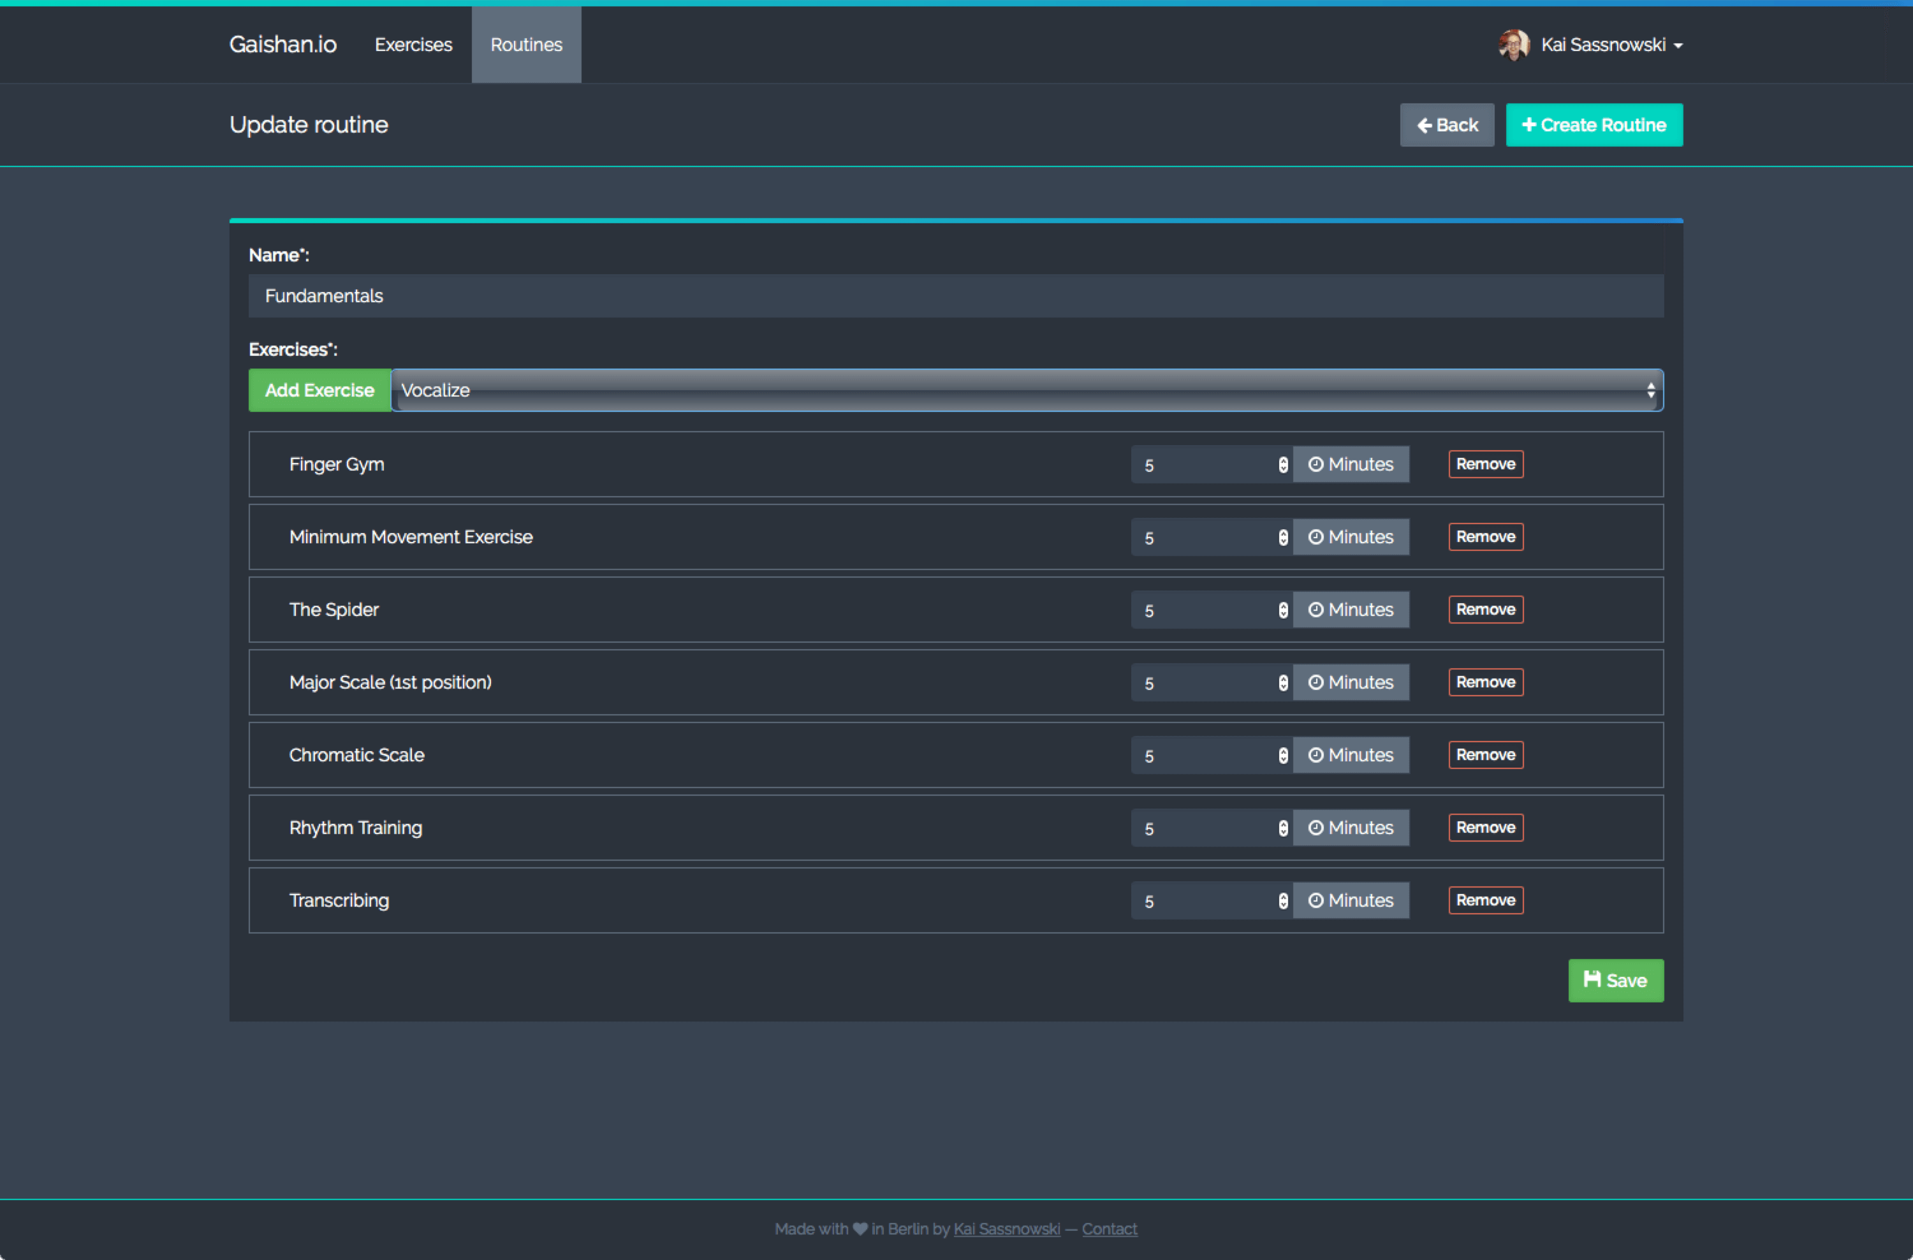Click Kai Sassnowski's avatar picture
This screenshot has width=1913, height=1260.
(x=1514, y=44)
